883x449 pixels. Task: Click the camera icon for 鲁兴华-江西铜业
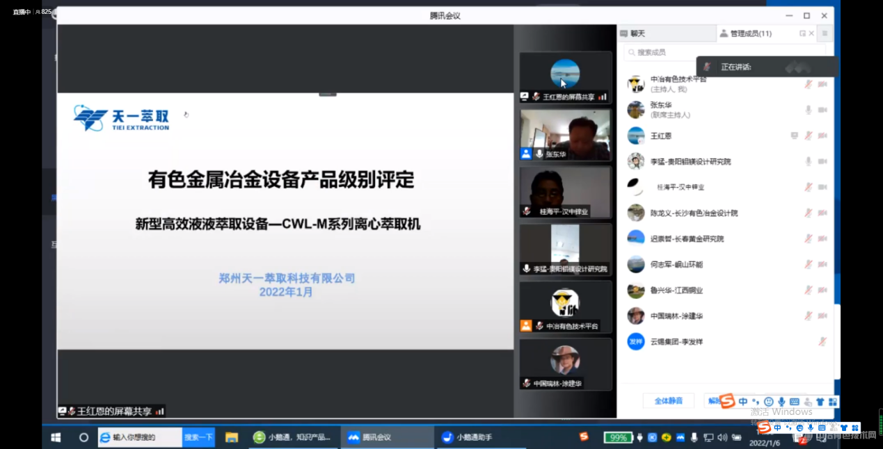point(822,290)
